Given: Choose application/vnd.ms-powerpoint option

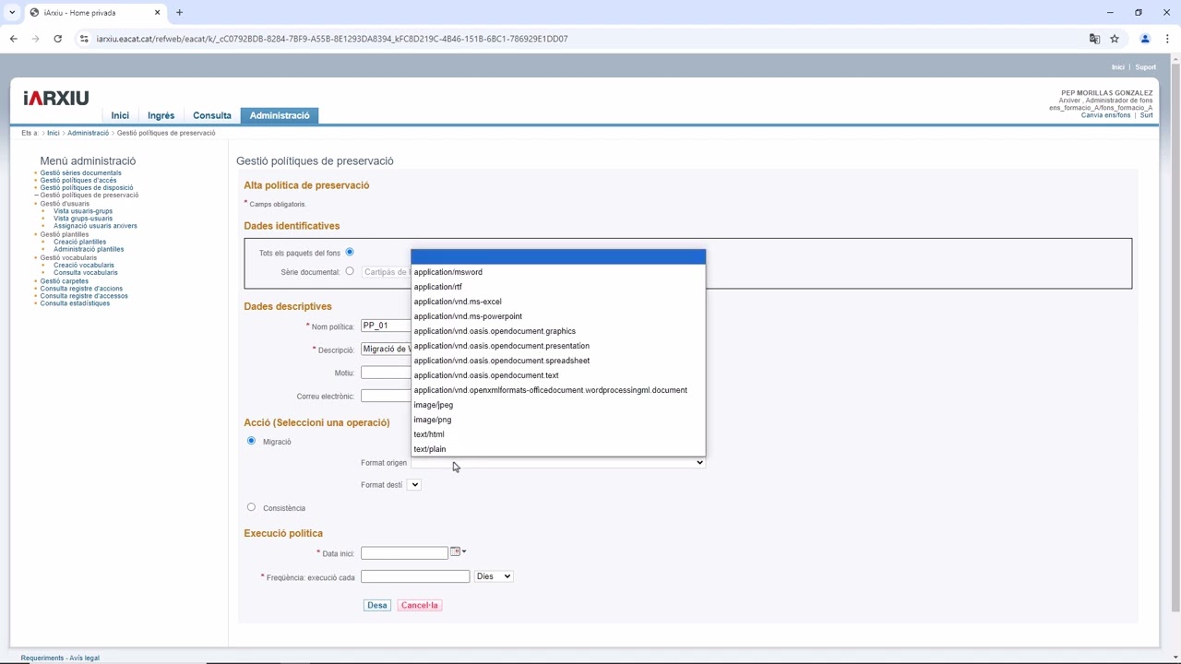Looking at the screenshot, I should (558, 316).
